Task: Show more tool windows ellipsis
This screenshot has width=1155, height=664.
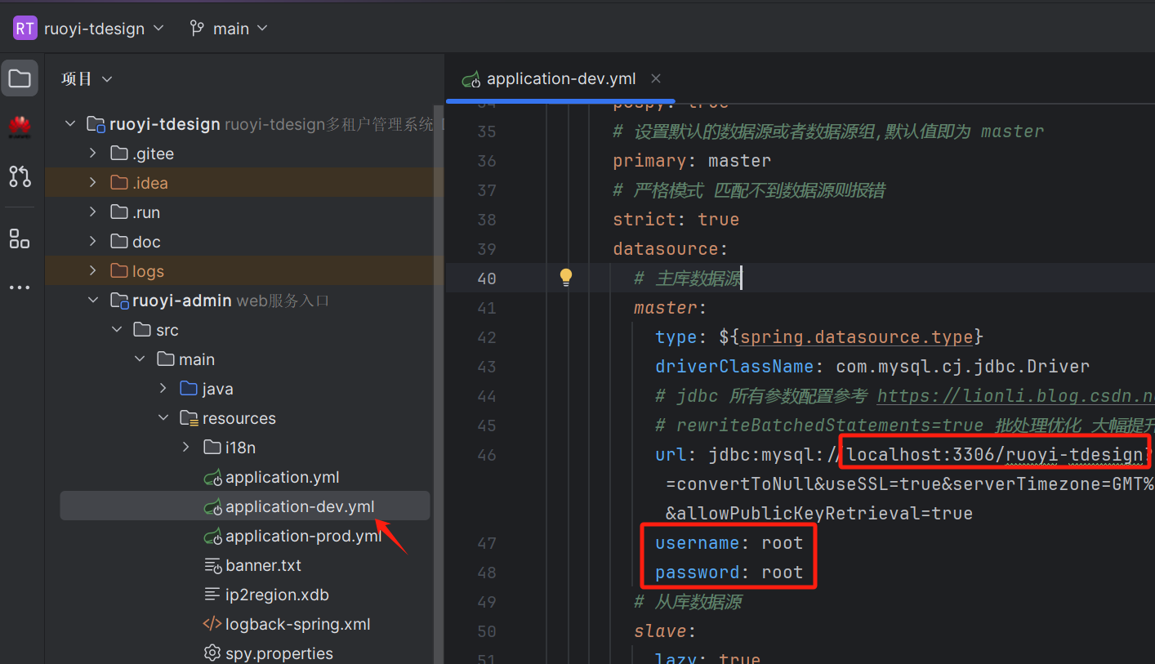Action: point(20,287)
